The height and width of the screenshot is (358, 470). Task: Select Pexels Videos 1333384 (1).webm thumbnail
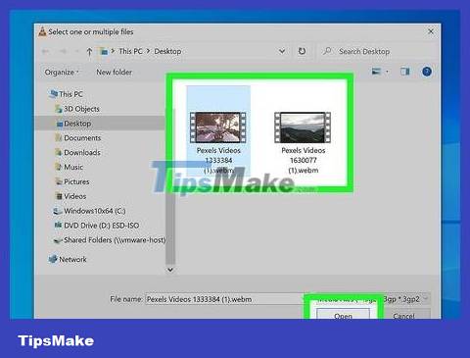coord(218,128)
